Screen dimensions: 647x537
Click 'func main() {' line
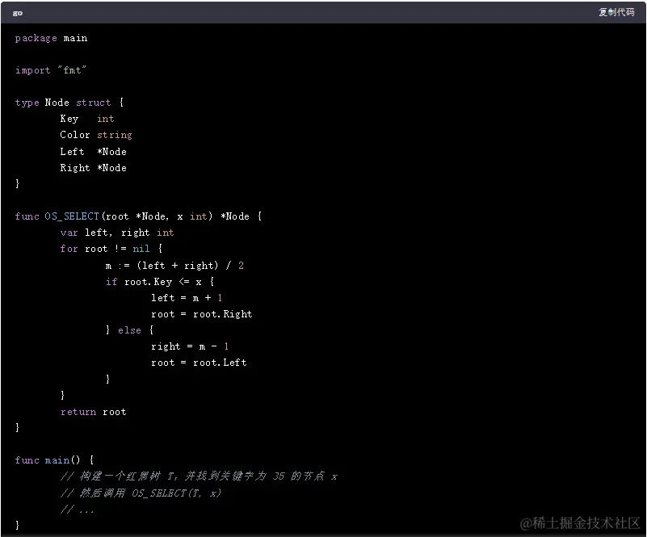(x=54, y=460)
